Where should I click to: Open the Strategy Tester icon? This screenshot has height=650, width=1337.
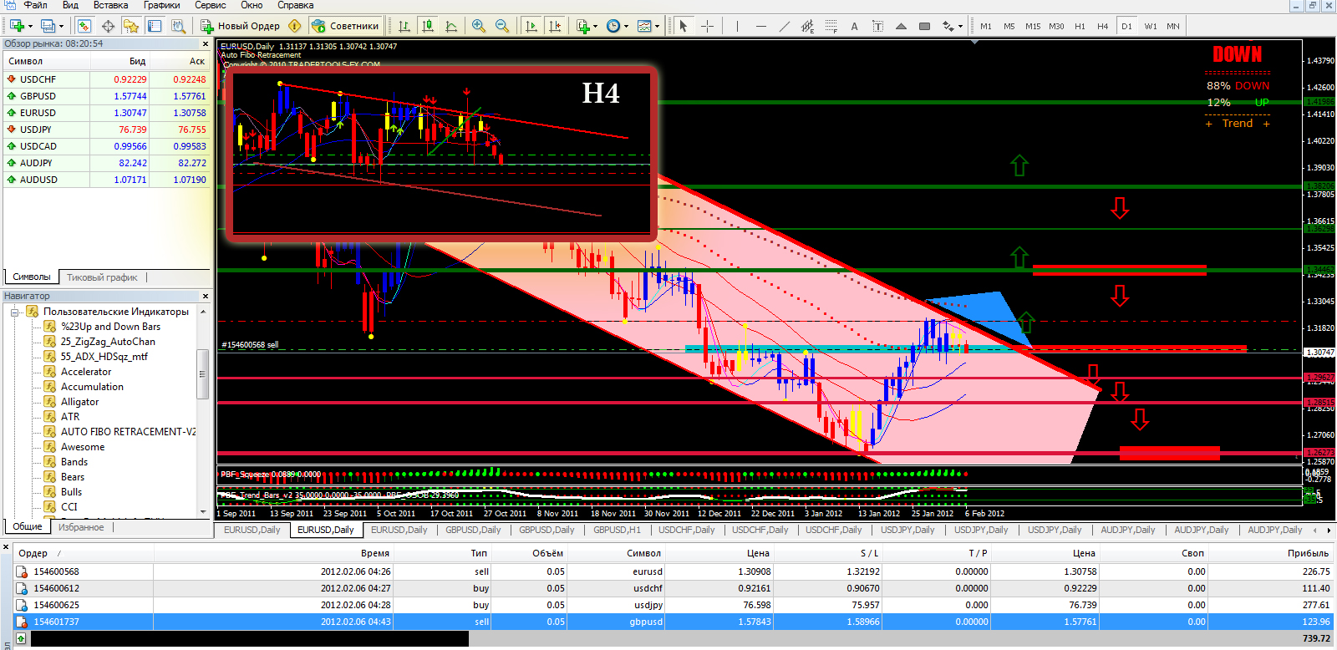tap(178, 26)
